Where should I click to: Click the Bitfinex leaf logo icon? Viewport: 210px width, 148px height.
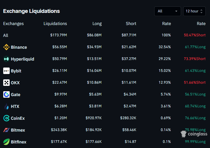coord(6,142)
